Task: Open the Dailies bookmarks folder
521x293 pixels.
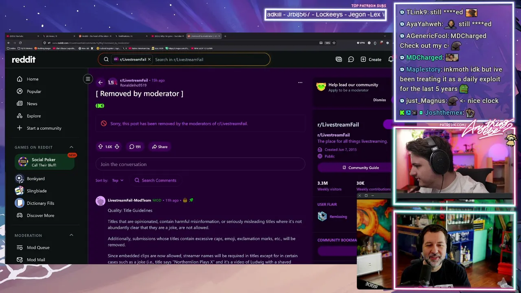Action: [x=12, y=48]
